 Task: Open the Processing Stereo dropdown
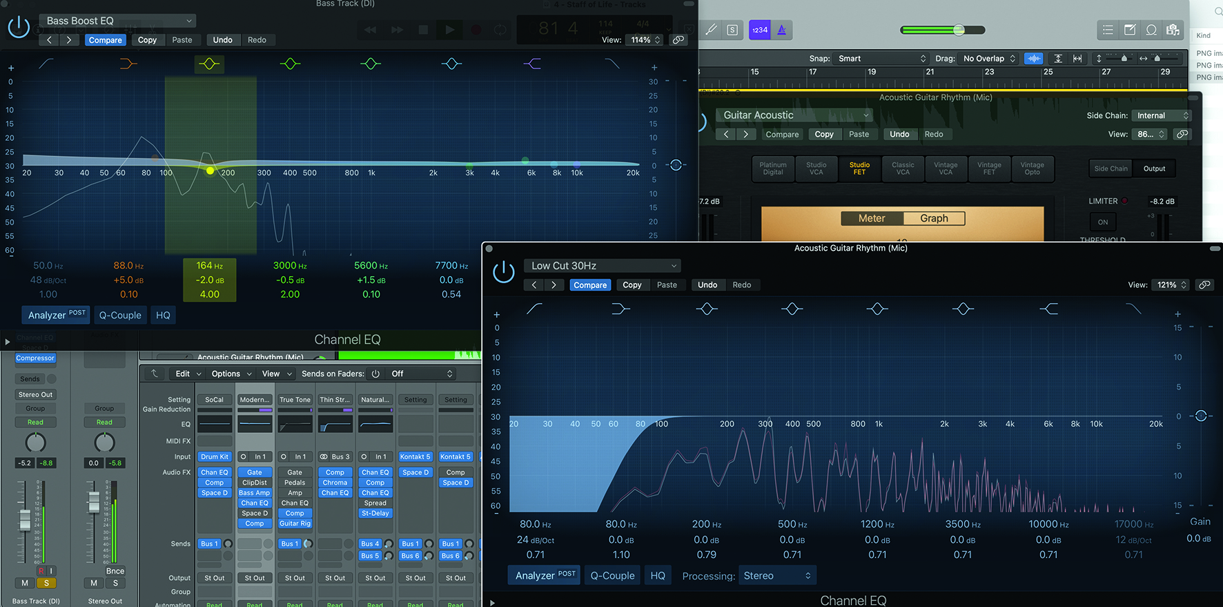coord(776,575)
